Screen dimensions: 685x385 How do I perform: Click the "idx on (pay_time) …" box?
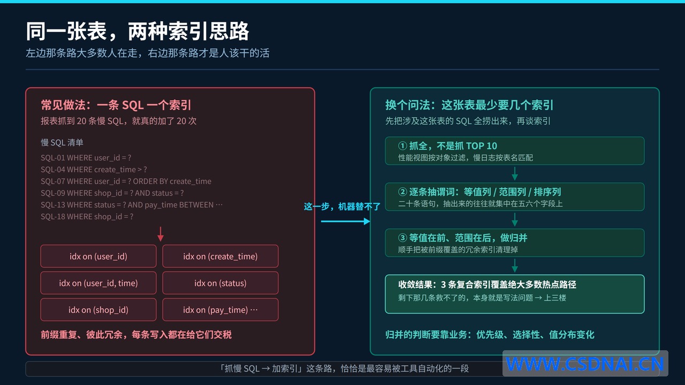(220, 310)
